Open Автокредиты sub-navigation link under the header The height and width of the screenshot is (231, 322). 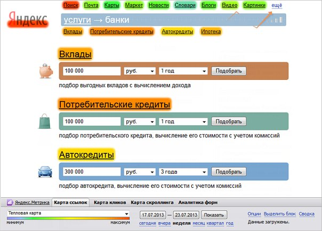click(x=177, y=31)
